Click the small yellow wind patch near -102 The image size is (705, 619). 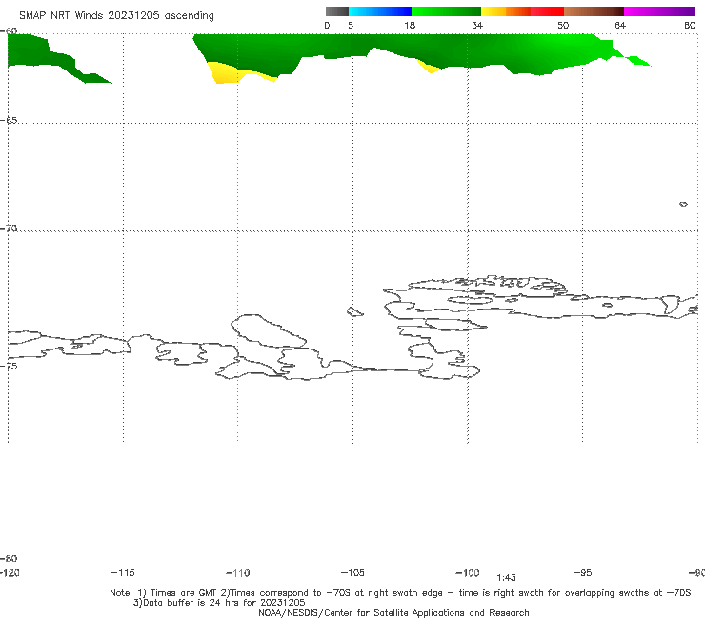(430, 67)
